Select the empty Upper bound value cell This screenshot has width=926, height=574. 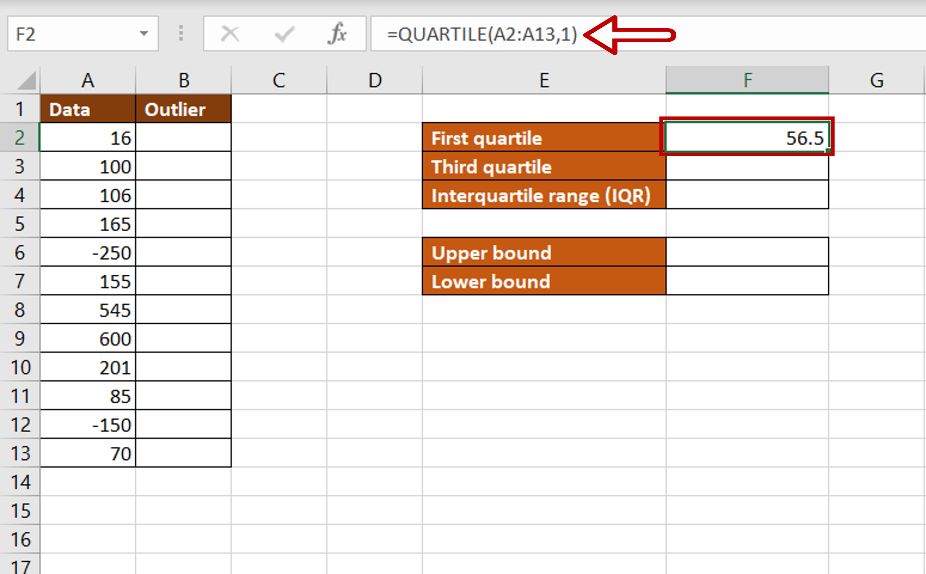(747, 252)
